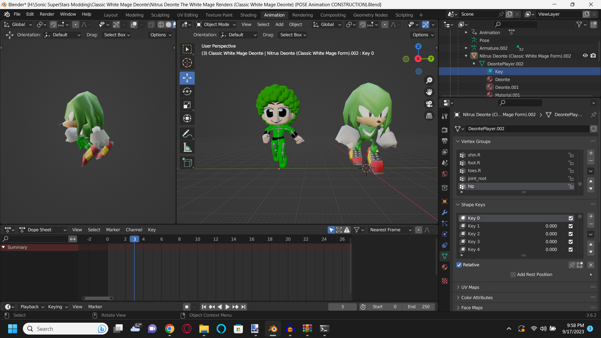601x338 pixels.
Task: Open the Dope Sheet Channel menu
Action: coord(134,230)
